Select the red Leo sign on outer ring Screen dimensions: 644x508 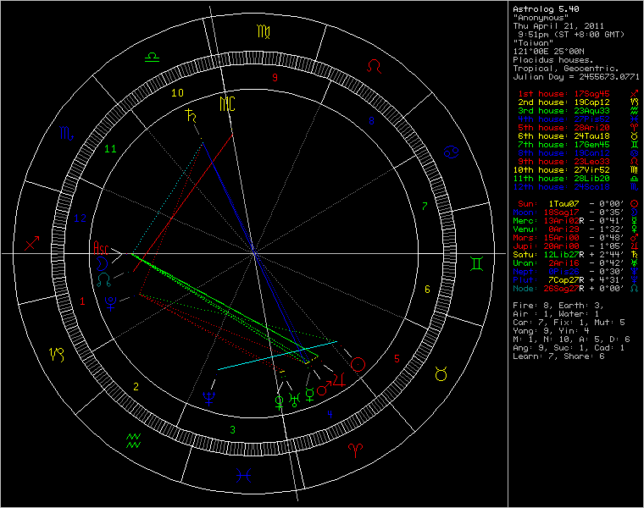375,65
